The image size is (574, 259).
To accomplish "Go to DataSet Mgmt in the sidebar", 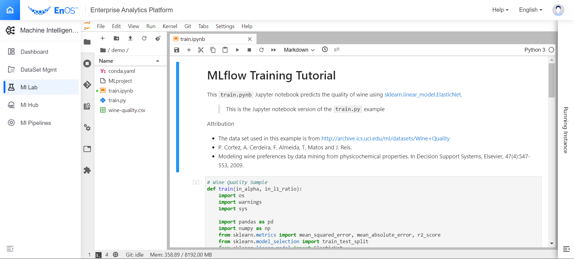I will [40, 70].
